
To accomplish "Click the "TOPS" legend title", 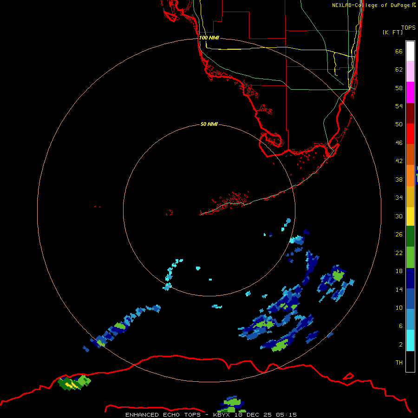I will pyautogui.click(x=408, y=27).
